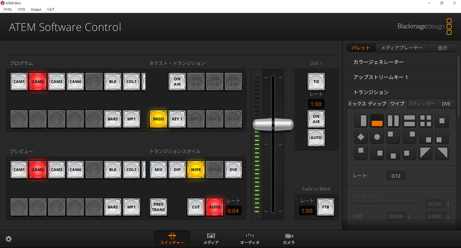
Task: Choose the bottom-center box wipe pattern
Action: click(393, 153)
